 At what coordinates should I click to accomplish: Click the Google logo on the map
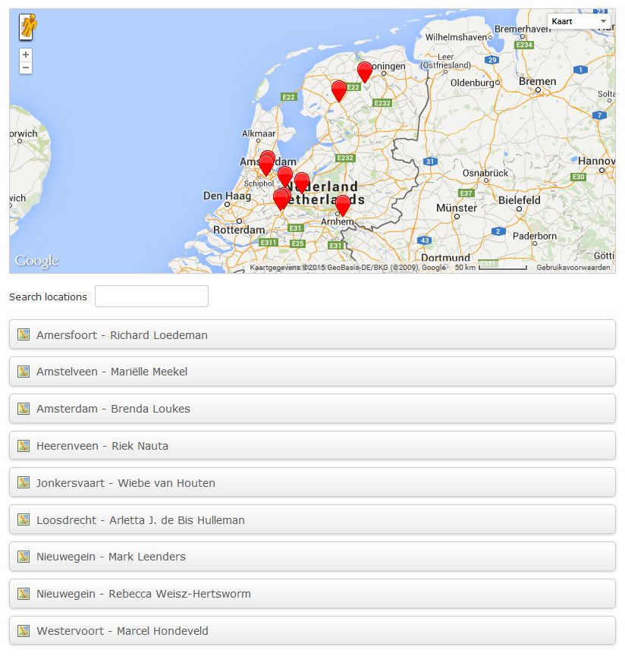pyautogui.click(x=36, y=261)
